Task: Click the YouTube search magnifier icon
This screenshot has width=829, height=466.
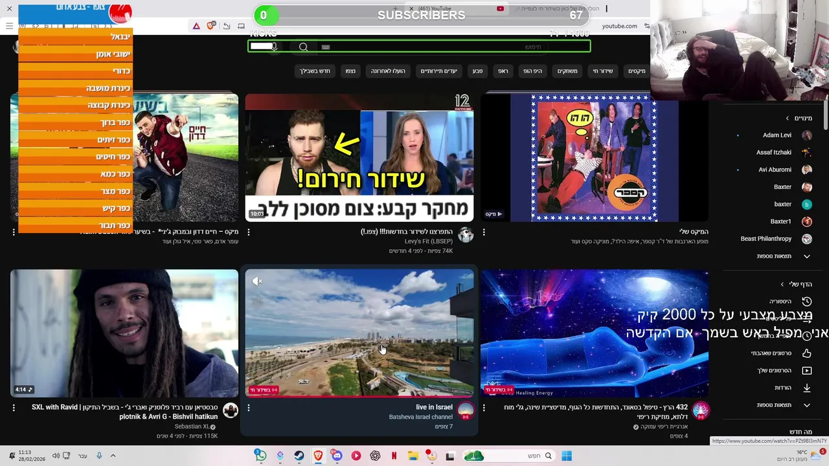Action: click(303, 47)
